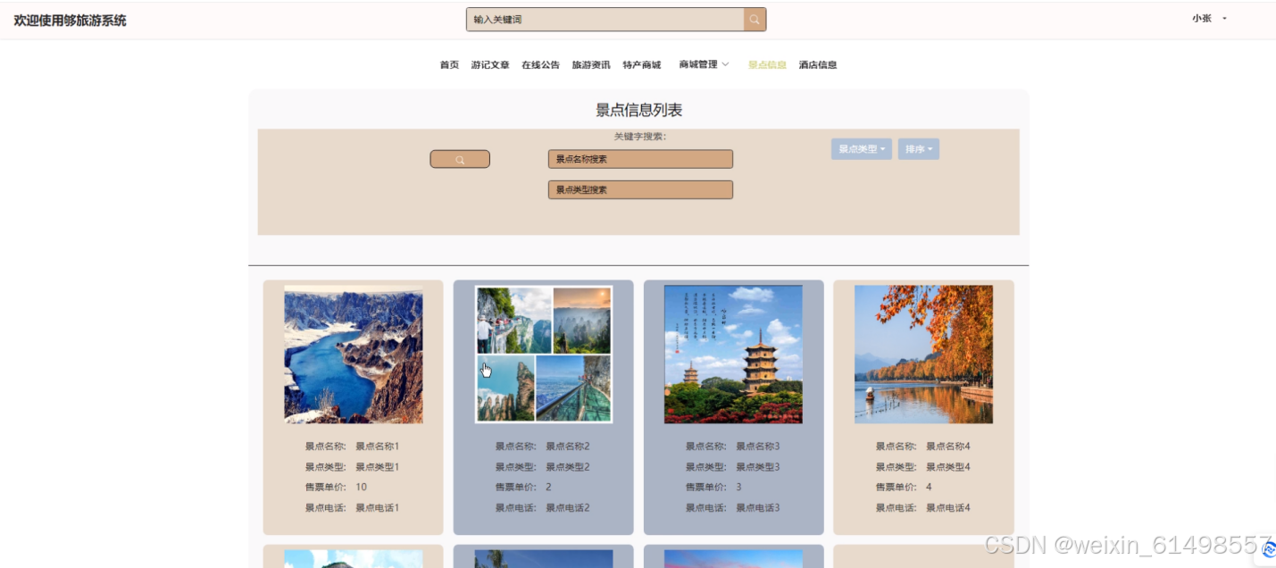Click the text 景点名称4

[x=948, y=447]
